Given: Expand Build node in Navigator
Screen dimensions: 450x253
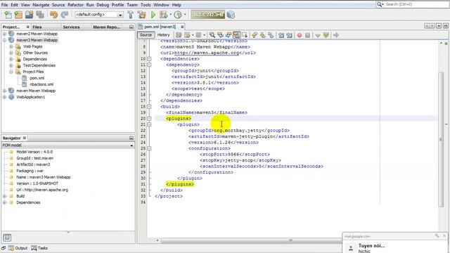Looking at the screenshot, I should click(x=4, y=196).
